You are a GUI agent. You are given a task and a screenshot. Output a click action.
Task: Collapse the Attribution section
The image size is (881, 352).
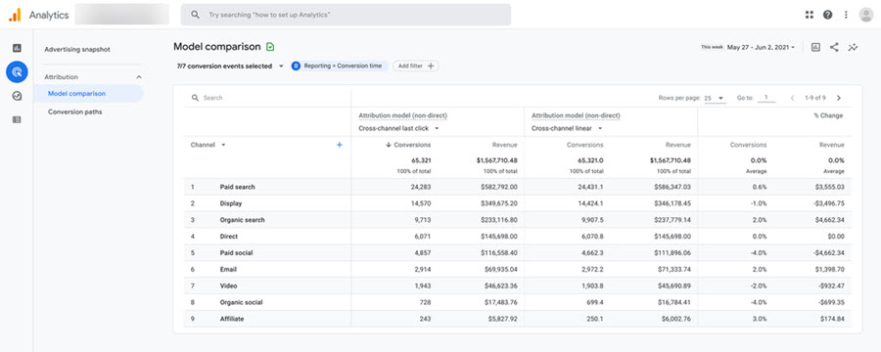(139, 77)
